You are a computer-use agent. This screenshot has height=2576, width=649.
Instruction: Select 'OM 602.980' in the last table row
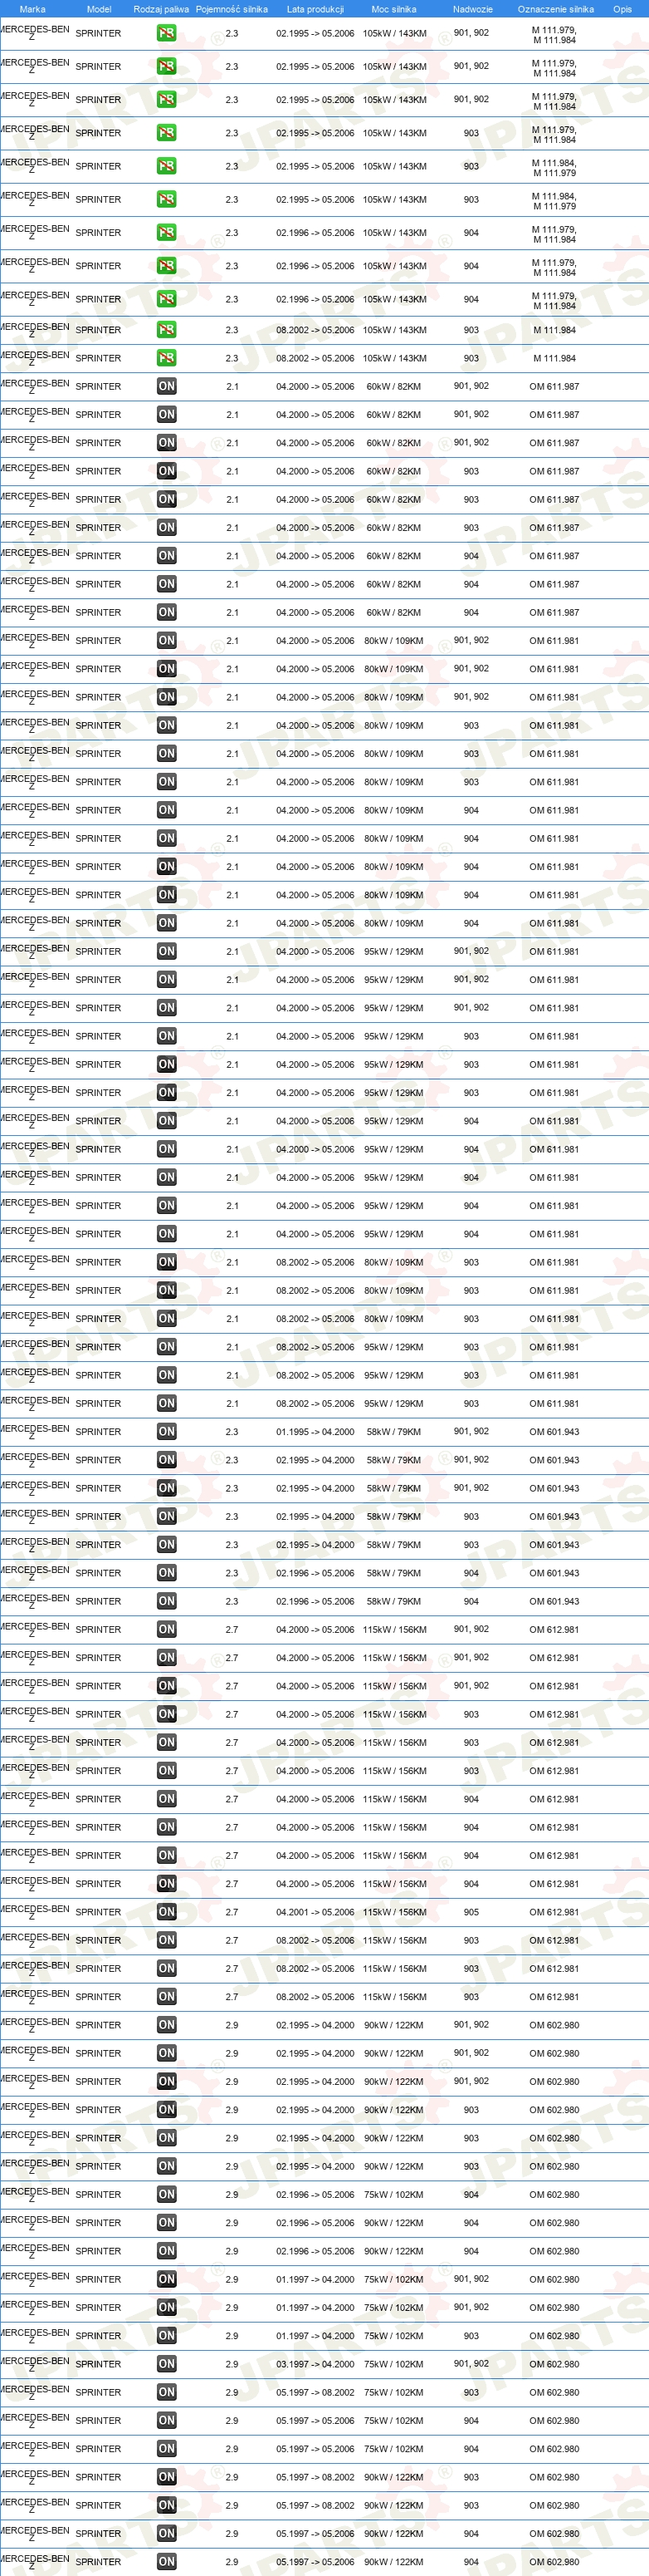click(554, 2562)
